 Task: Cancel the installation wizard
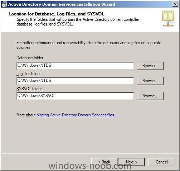point(162,162)
